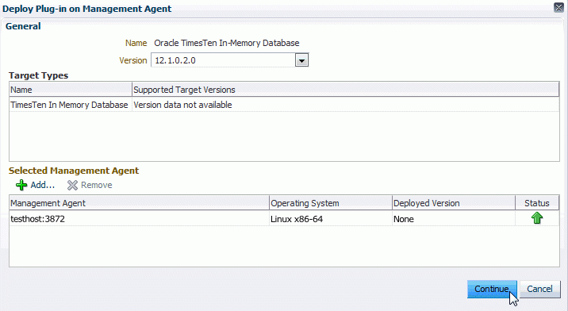Viewport: 568px width, 311px height.
Task: Click the Remove text label
Action: pyautogui.click(x=96, y=185)
